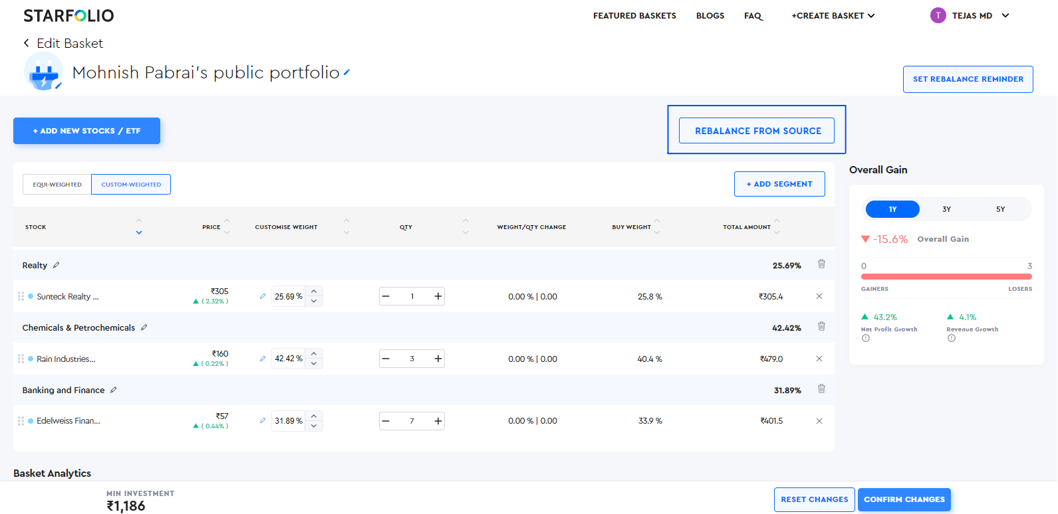Viewport: 1058px width, 514px height.
Task: Edit Rain Industries weight pencil icon
Action: coord(263,359)
